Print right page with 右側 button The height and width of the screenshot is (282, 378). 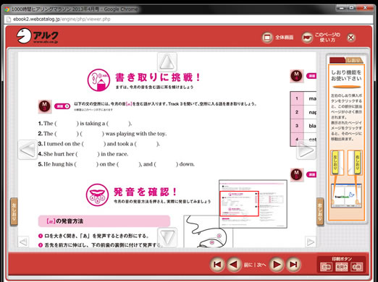pos(357,267)
